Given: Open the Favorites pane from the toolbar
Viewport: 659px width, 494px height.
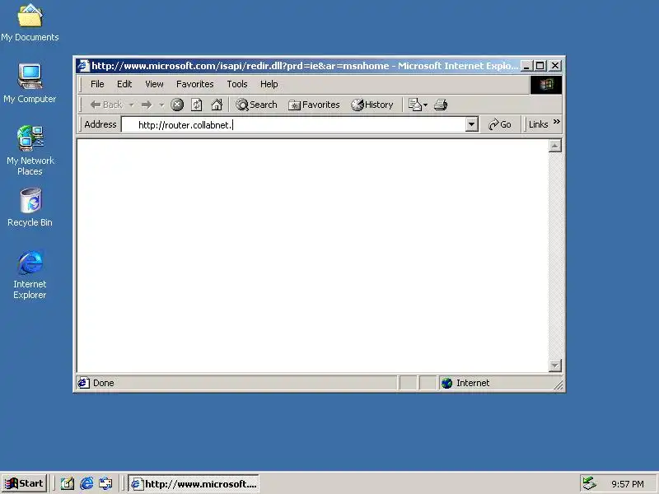Looking at the screenshot, I should click(314, 105).
